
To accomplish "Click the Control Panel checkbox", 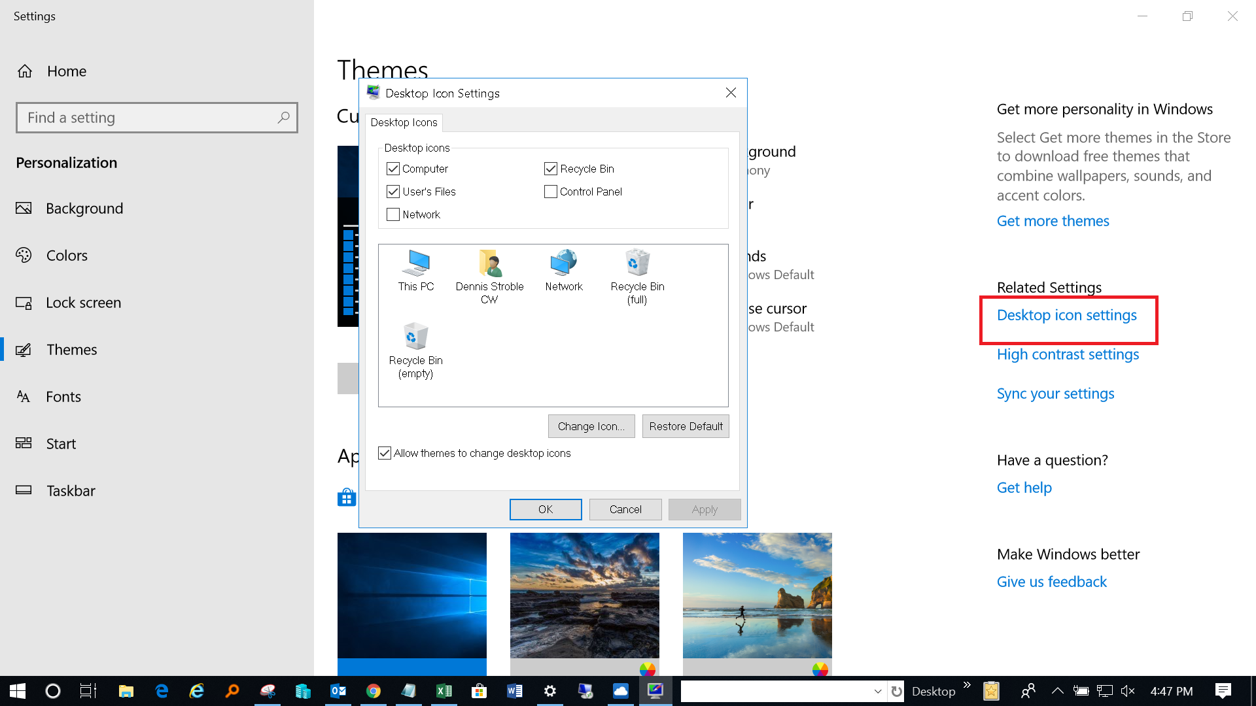I will [549, 190].
